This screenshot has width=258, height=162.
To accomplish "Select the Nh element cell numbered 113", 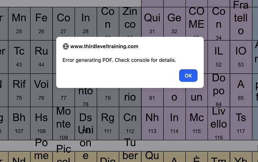I will [x=152, y=122].
